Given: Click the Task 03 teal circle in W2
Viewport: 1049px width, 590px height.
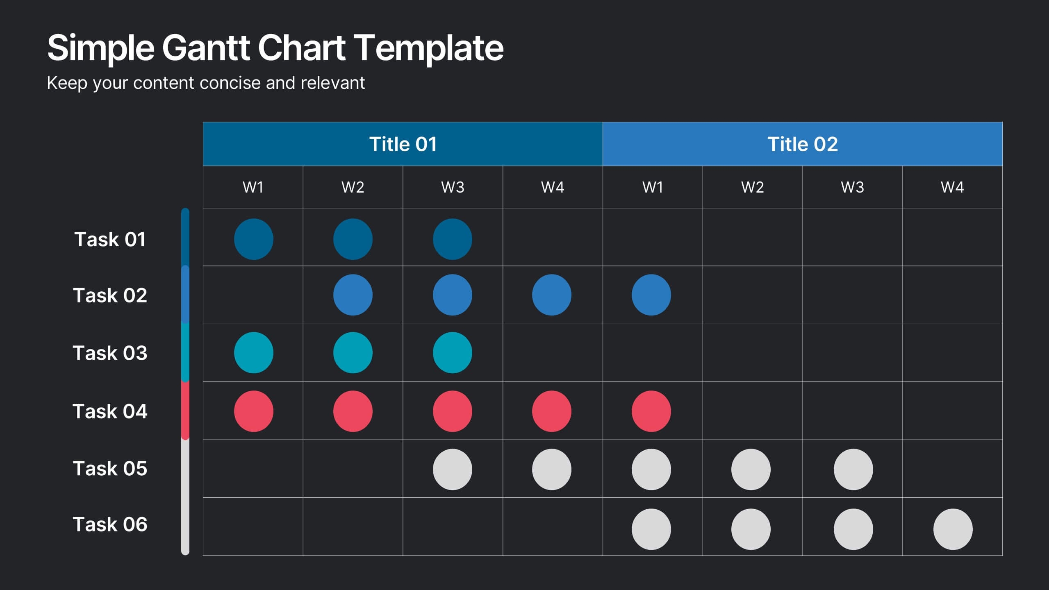Looking at the screenshot, I should point(353,352).
